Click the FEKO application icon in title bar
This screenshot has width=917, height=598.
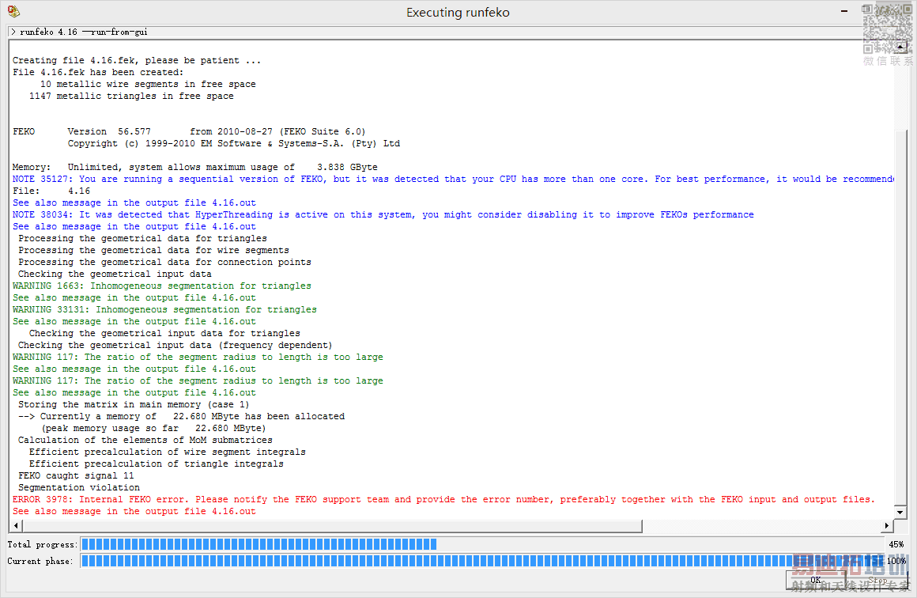coord(13,11)
